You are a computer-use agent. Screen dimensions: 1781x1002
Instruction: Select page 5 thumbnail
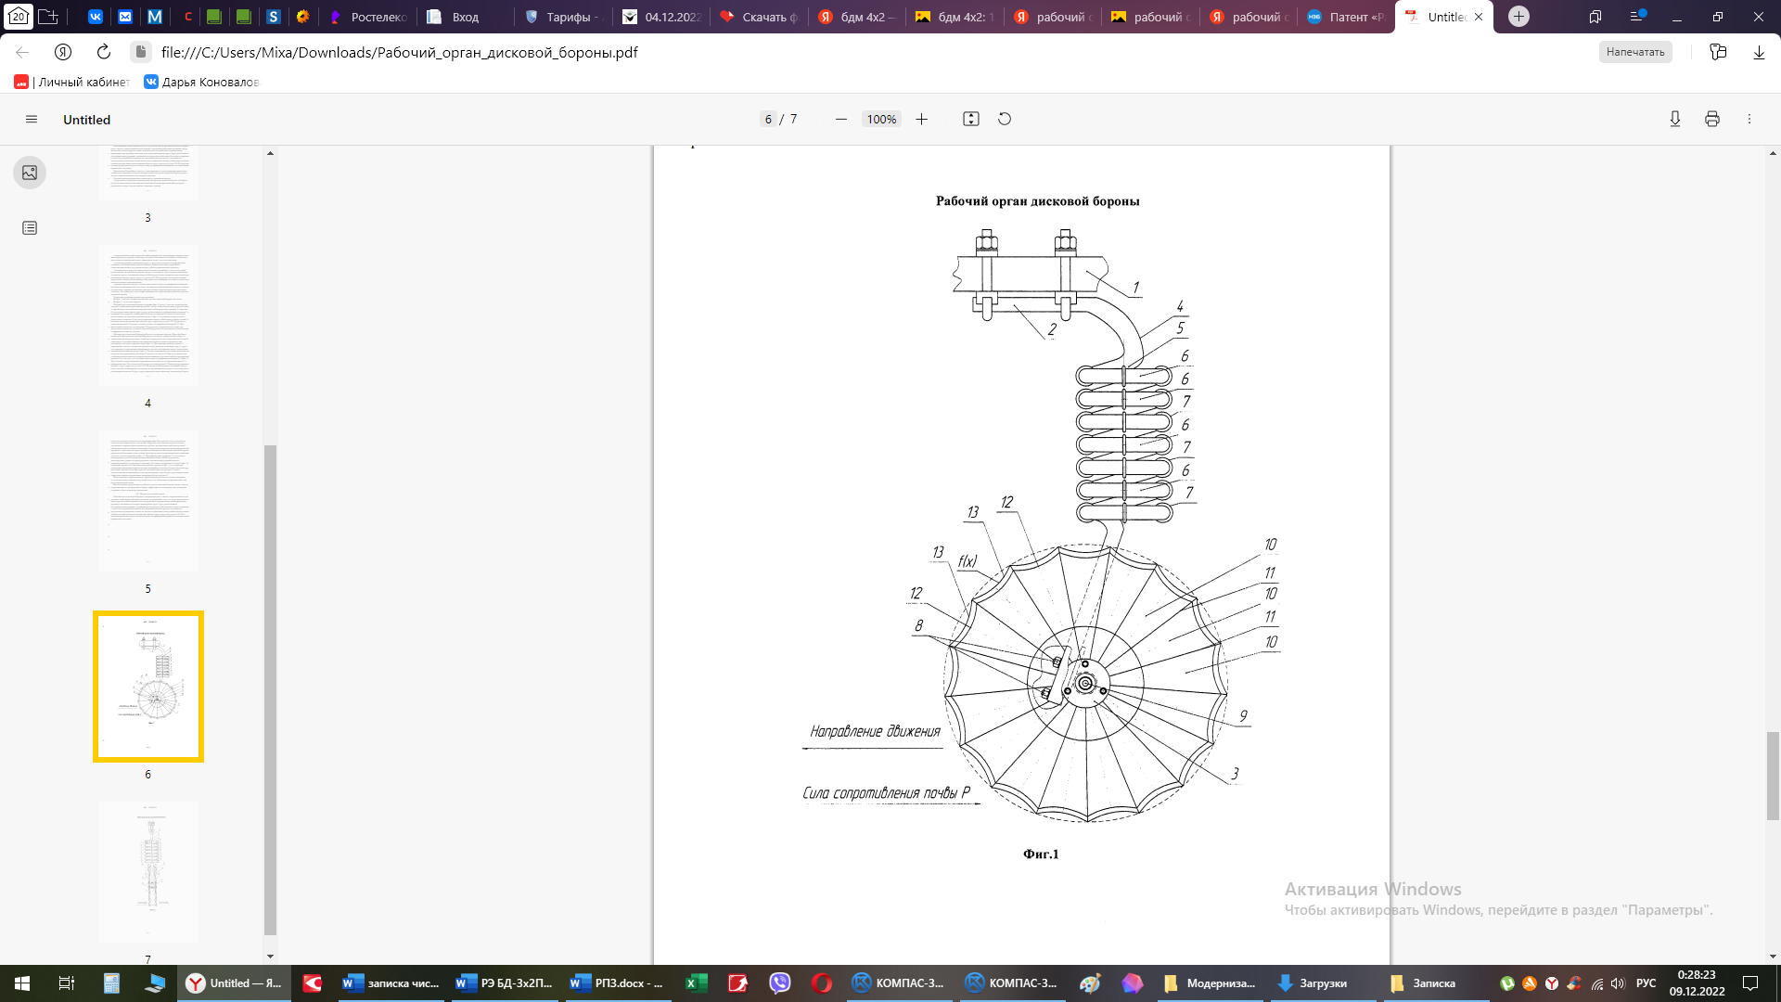148,501
